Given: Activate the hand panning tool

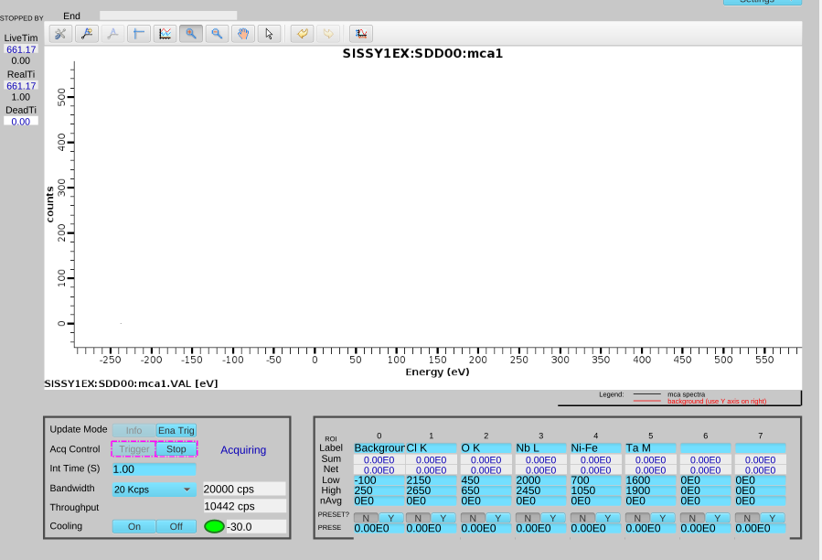Looking at the screenshot, I should pyautogui.click(x=242, y=34).
